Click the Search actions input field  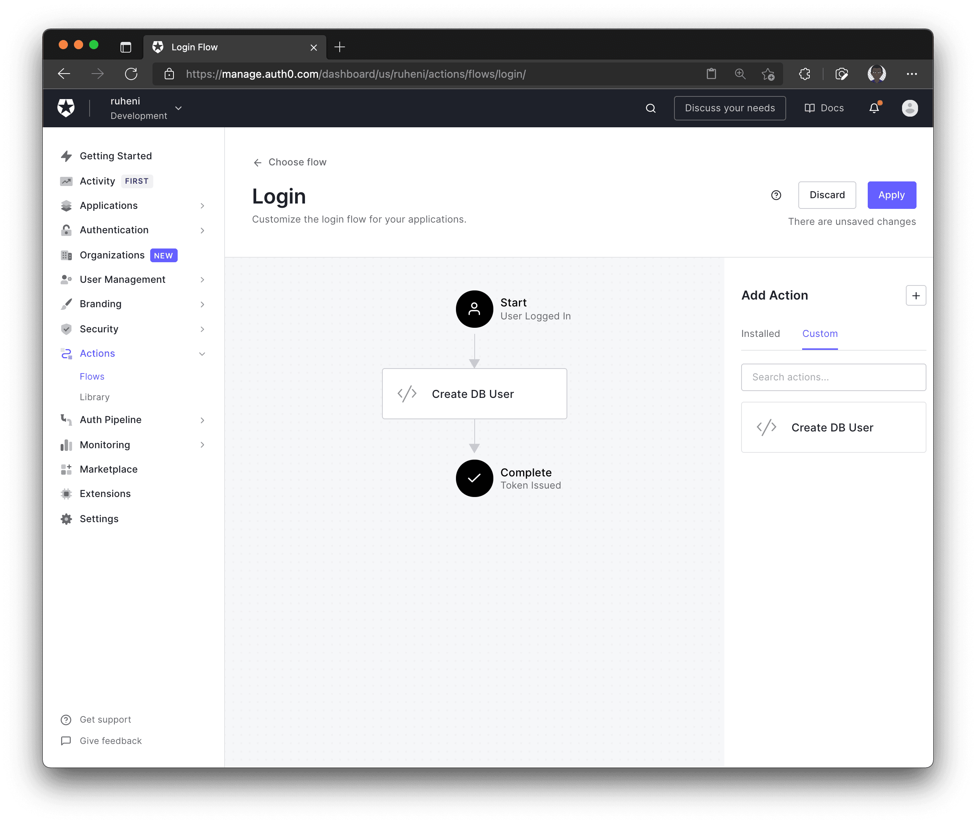(833, 377)
